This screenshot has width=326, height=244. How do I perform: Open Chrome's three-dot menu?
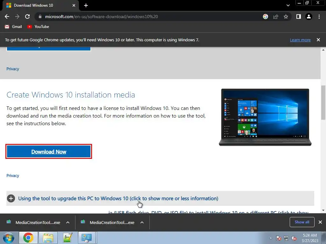coord(319,17)
